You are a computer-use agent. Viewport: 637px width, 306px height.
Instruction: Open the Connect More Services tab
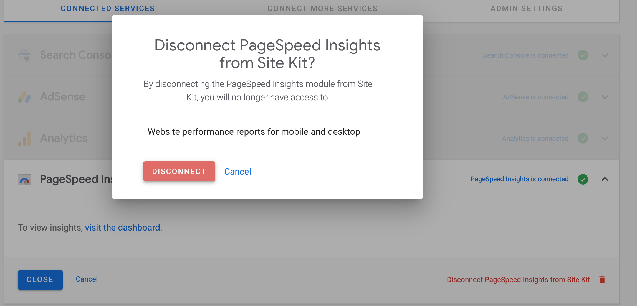click(x=322, y=8)
